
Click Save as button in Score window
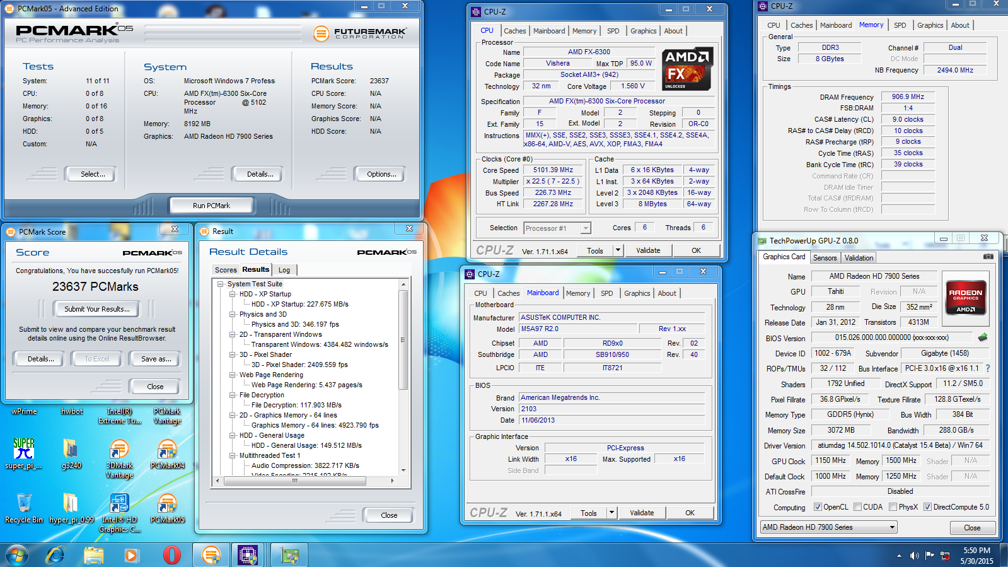(156, 359)
